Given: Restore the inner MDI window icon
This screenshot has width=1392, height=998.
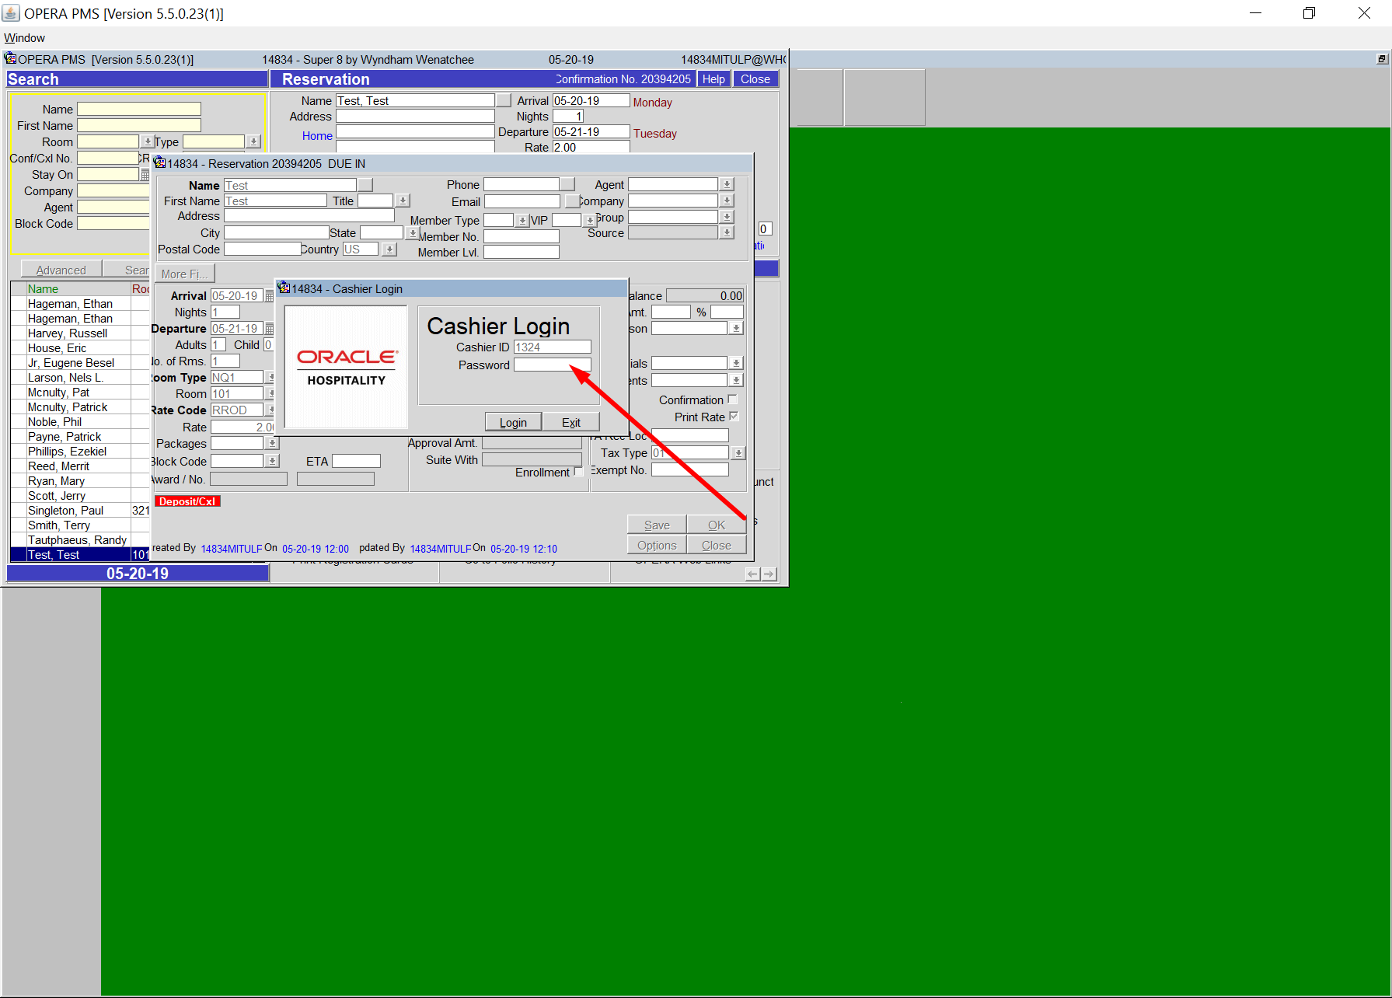Looking at the screenshot, I should pyautogui.click(x=1382, y=59).
